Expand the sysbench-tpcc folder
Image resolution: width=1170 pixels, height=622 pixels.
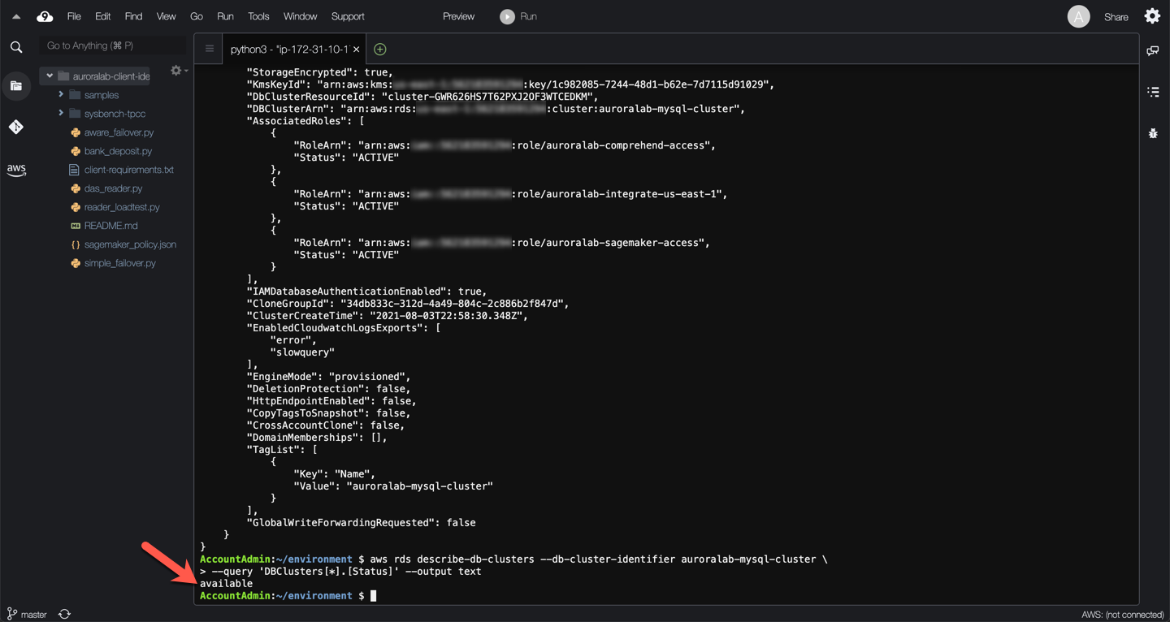pyautogui.click(x=61, y=114)
